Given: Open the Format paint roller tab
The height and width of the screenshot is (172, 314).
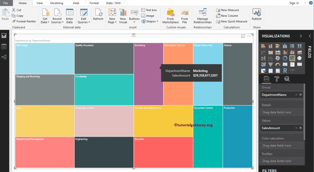Looking at the screenshot, I should pos(277,79).
